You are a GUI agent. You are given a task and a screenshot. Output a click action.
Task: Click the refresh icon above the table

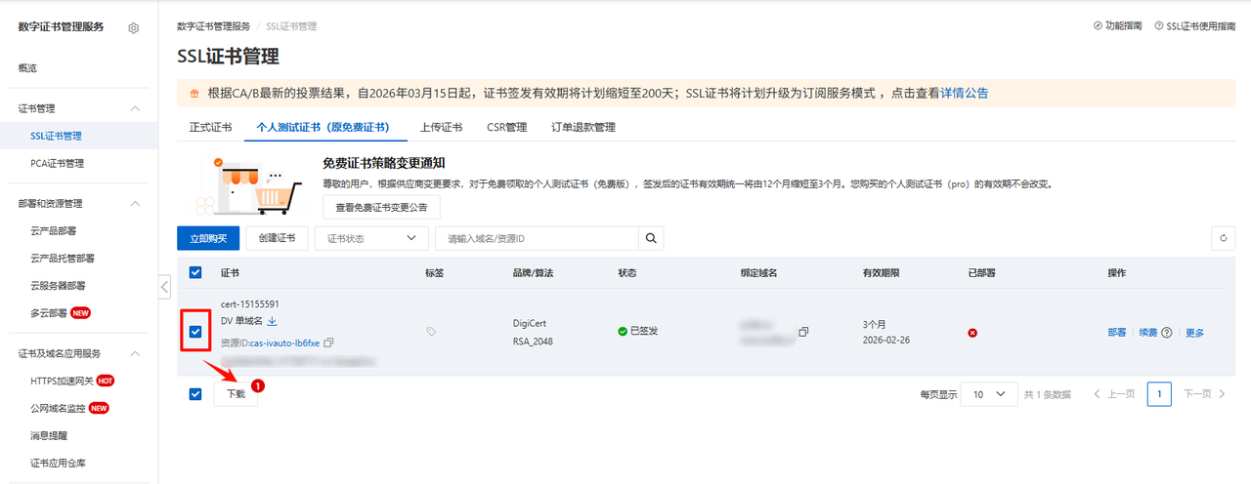pos(1224,239)
